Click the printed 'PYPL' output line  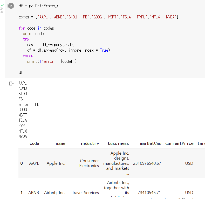click(x=23, y=126)
